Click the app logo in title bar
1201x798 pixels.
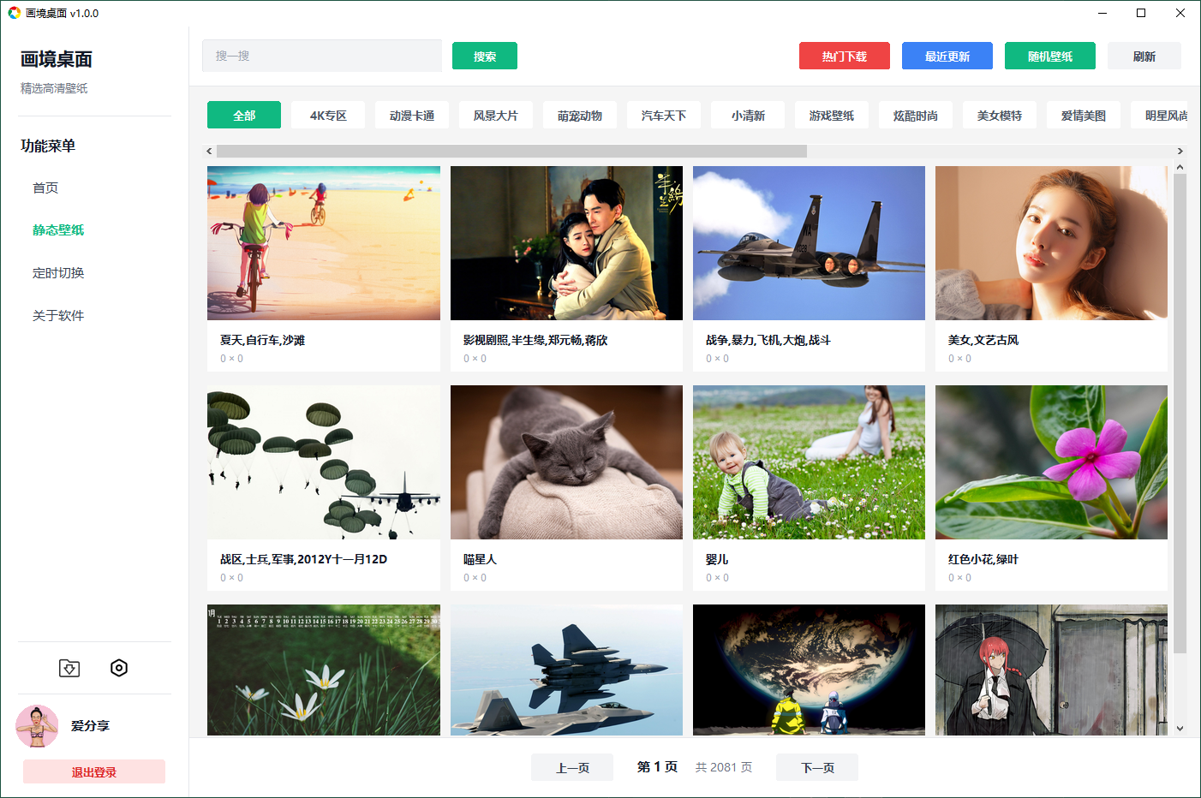tap(14, 13)
